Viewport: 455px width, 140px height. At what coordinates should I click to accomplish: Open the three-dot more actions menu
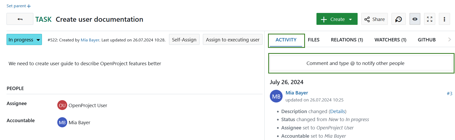(444, 19)
